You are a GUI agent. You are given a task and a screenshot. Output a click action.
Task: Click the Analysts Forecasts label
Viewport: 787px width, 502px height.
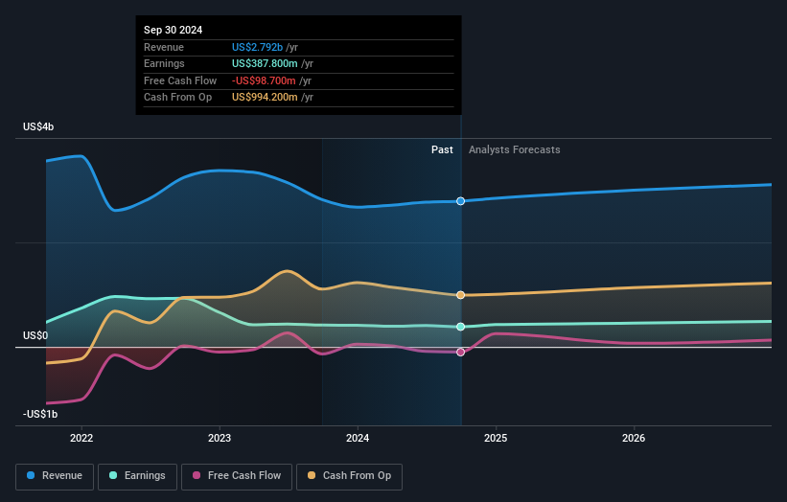tap(515, 149)
